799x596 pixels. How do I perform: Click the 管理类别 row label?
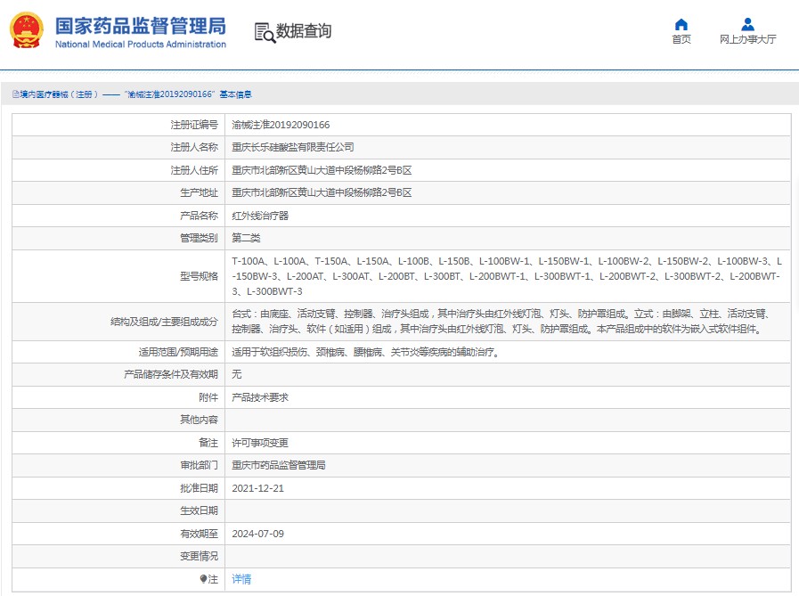click(x=199, y=238)
